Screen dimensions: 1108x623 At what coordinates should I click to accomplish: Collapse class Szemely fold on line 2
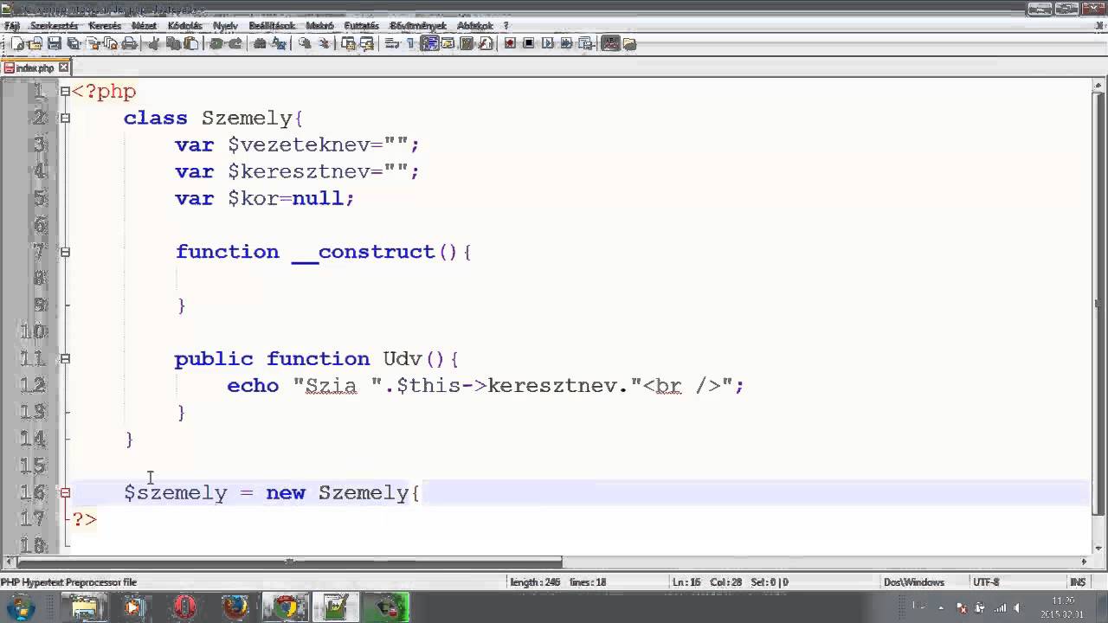tap(65, 118)
